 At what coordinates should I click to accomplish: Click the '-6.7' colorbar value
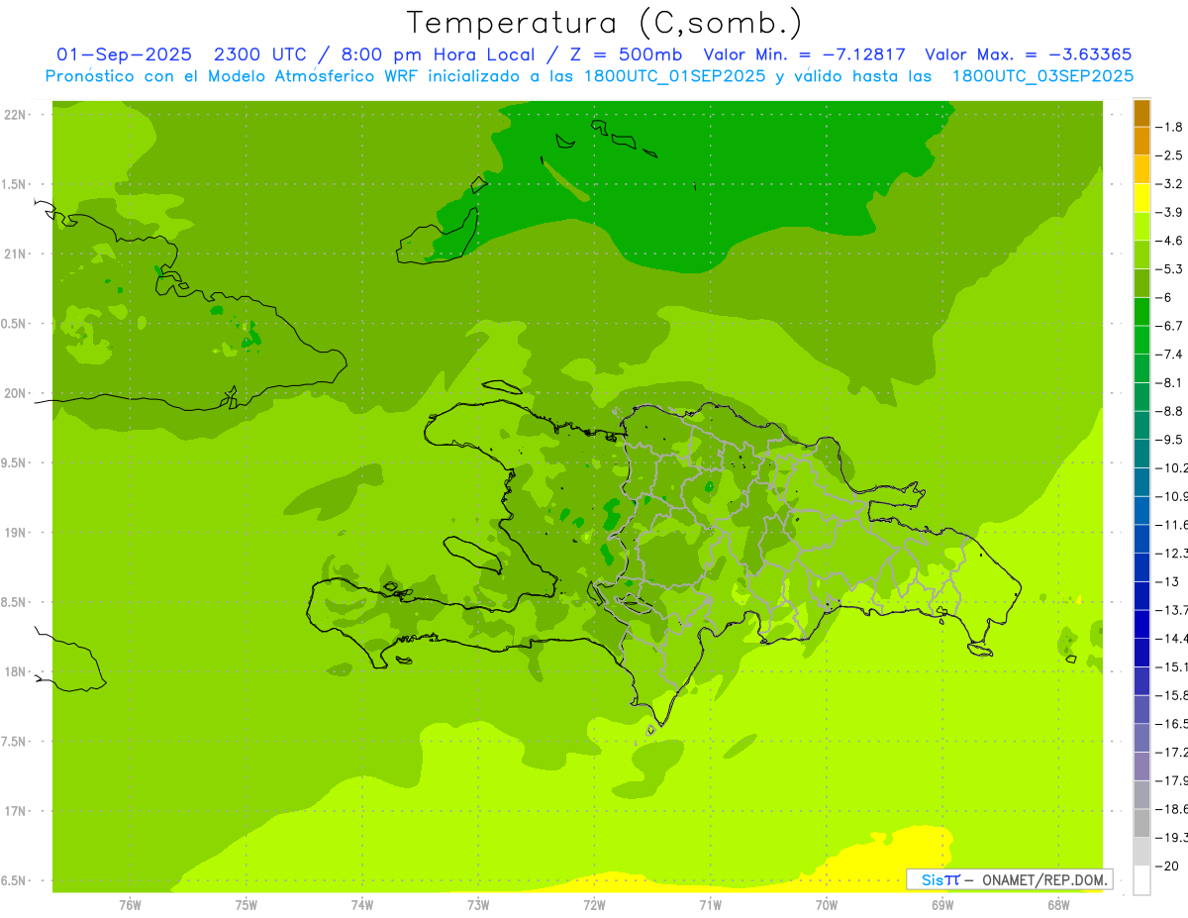1169,326
